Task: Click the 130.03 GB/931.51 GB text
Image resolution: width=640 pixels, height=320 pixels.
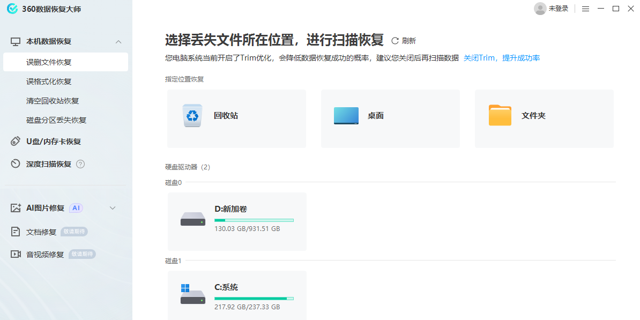Action: [247, 229]
